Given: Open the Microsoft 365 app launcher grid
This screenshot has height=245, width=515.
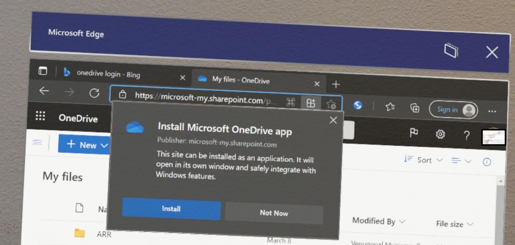Looking at the screenshot, I should pos(40,116).
